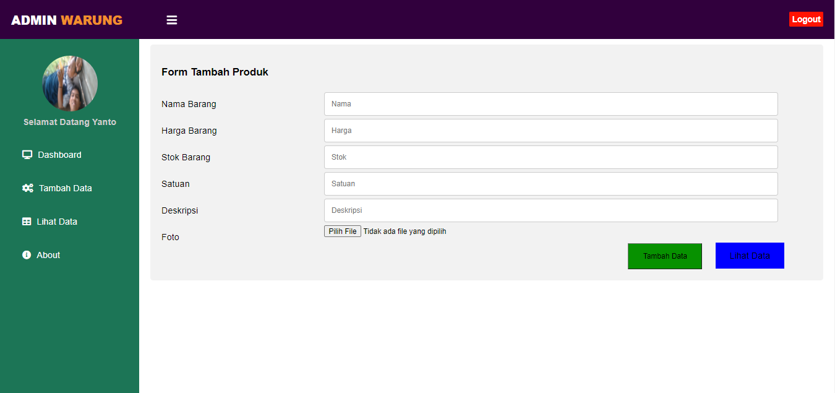Viewport: 835px width, 393px height.
Task: Focus the Harga input field
Action: tap(550, 130)
